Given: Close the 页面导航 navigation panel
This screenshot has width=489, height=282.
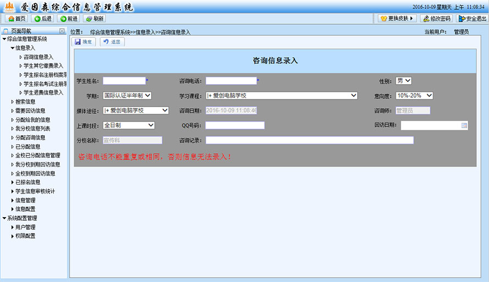Looking at the screenshot, I should pos(62,31).
